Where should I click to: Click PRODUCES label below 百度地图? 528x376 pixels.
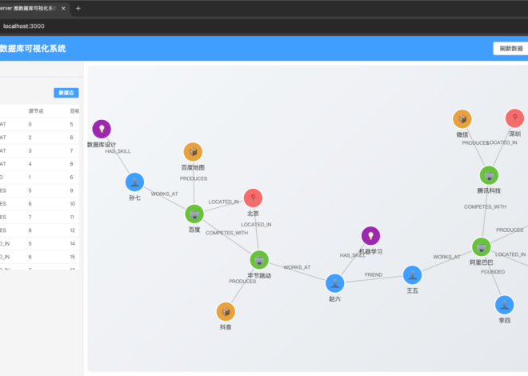click(x=194, y=178)
